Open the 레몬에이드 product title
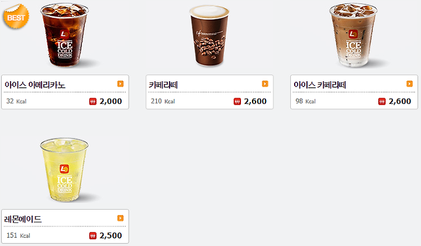 pyautogui.click(x=23, y=219)
